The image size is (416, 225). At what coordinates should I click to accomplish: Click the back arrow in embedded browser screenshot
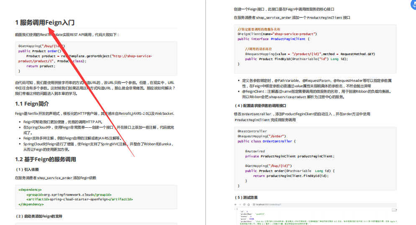point(235,205)
